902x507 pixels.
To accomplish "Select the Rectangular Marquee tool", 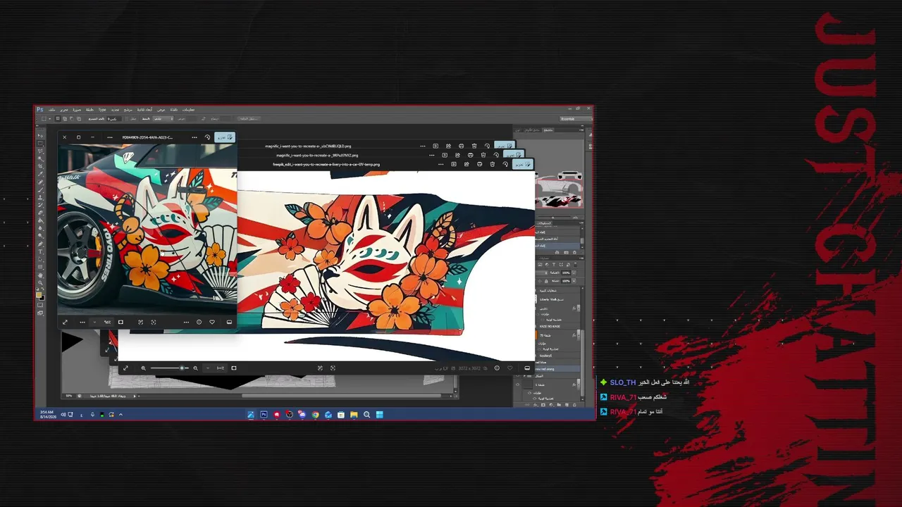I will (40, 144).
